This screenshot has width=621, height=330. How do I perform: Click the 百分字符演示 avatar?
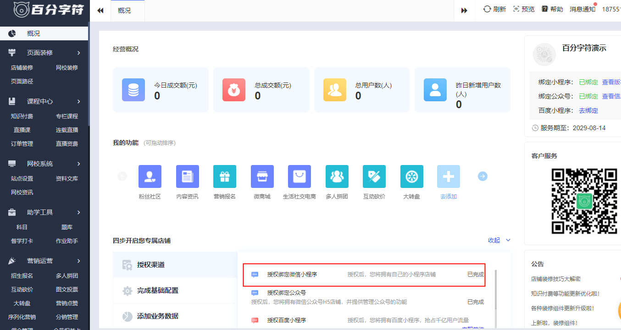(x=544, y=55)
